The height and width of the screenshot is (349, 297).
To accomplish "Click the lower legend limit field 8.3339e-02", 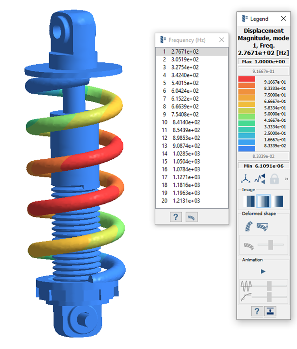I will point(264,156).
